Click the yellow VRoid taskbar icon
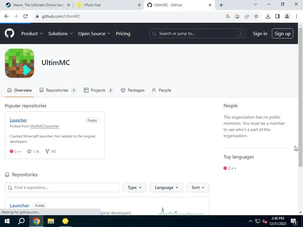Viewport: 303px width, 227px height. click(65, 221)
